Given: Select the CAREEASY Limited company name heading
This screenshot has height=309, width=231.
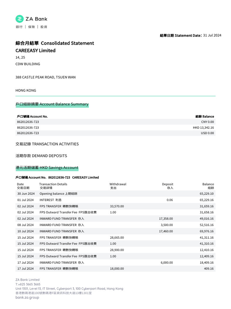Looking at the screenshot, I should pos(35,50).
